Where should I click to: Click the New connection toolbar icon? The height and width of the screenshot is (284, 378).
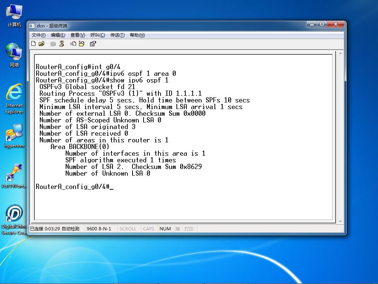coord(34,44)
